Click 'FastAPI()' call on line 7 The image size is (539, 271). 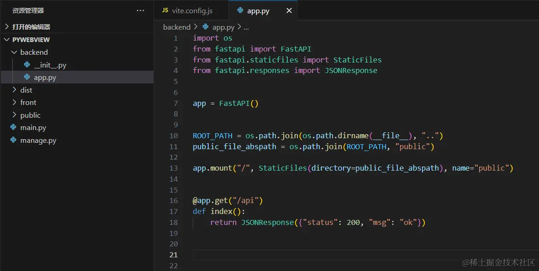click(239, 104)
